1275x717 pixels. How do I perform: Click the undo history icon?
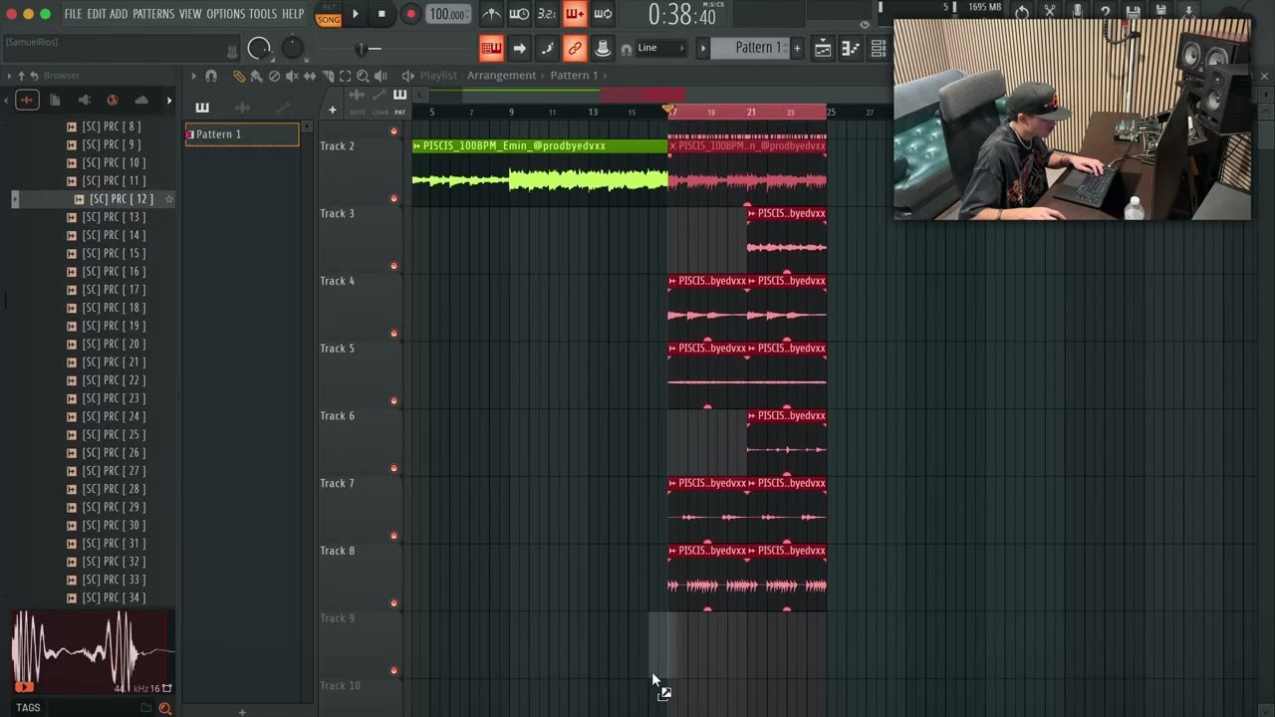coord(1022,12)
